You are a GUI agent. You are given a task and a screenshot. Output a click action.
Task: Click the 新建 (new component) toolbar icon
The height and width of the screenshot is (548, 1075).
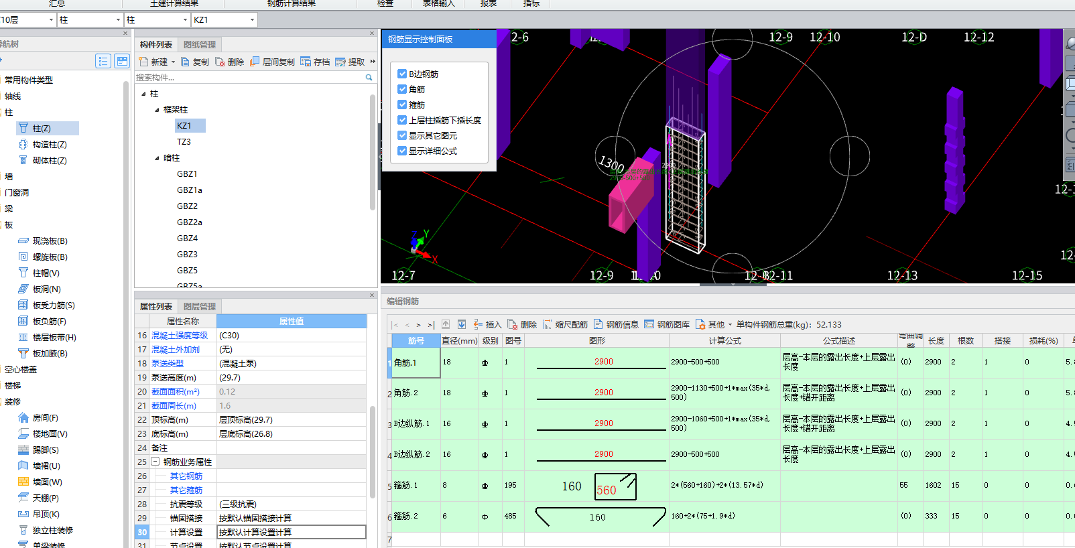tap(143, 62)
